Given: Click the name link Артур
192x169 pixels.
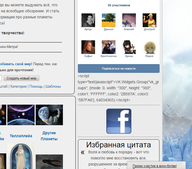Looking at the screenshot, I should (x=88, y=29).
